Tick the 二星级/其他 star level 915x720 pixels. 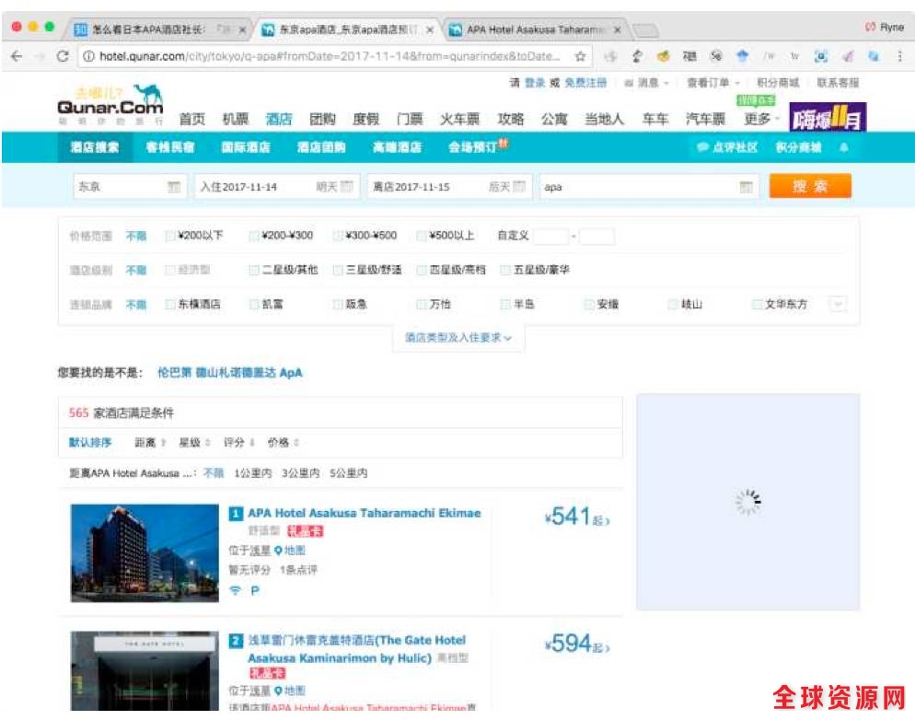(x=254, y=270)
